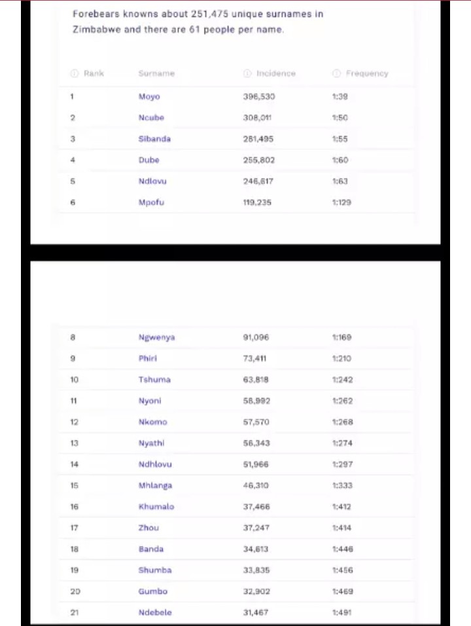
Task: Click the Phiri surname link
Action: pyautogui.click(x=148, y=359)
